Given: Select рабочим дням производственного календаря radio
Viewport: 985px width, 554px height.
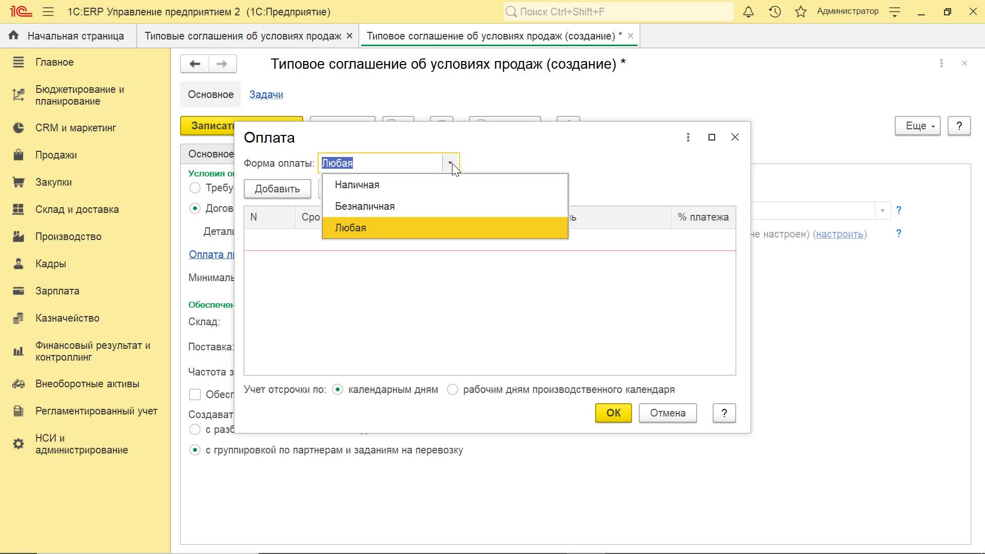Looking at the screenshot, I should [452, 389].
